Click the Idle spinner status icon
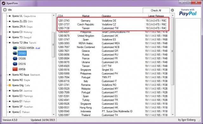Image resolution: width=203 pixels, height=124 pixels. click(x=5, y=10)
